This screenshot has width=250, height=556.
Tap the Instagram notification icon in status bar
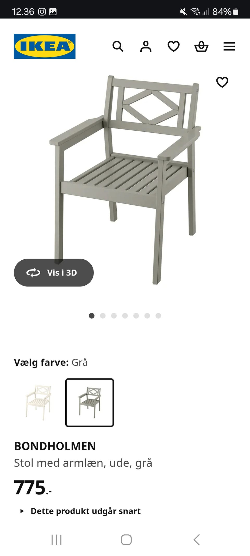point(42,11)
